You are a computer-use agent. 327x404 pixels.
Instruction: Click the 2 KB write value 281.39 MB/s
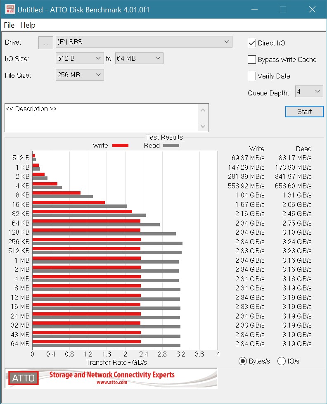(246, 176)
